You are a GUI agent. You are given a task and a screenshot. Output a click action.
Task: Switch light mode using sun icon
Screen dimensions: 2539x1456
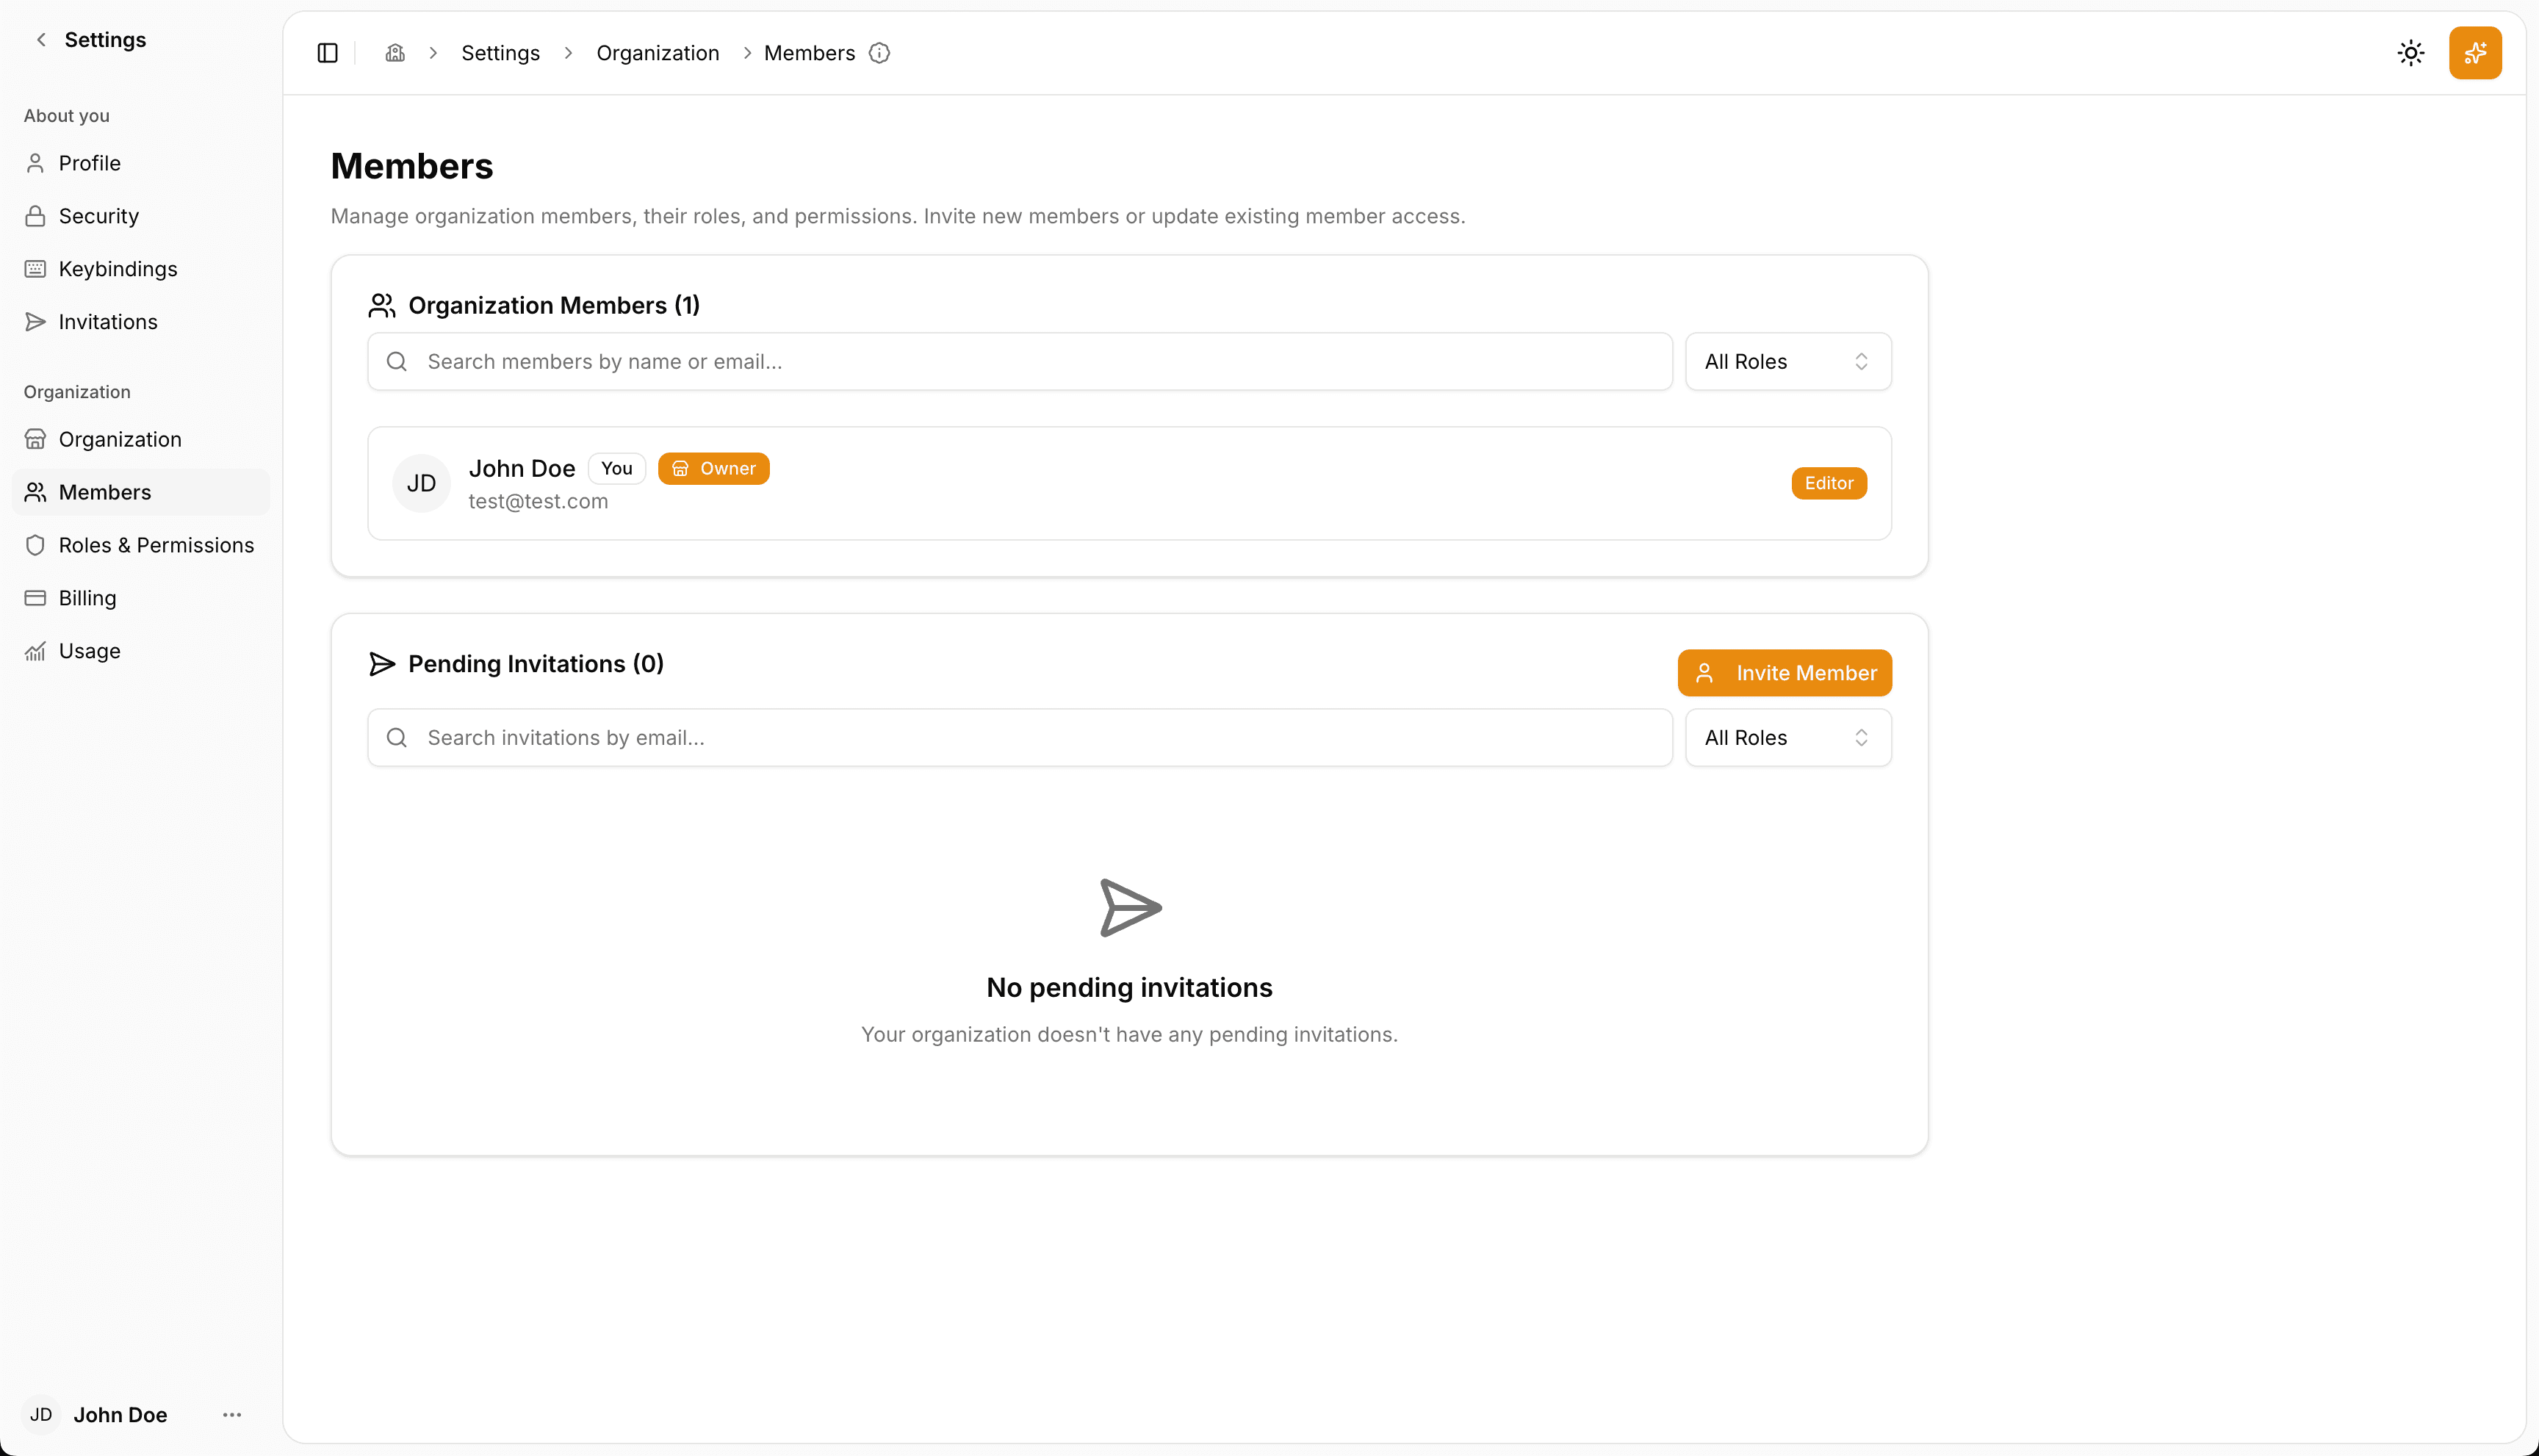(x=2411, y=52)
